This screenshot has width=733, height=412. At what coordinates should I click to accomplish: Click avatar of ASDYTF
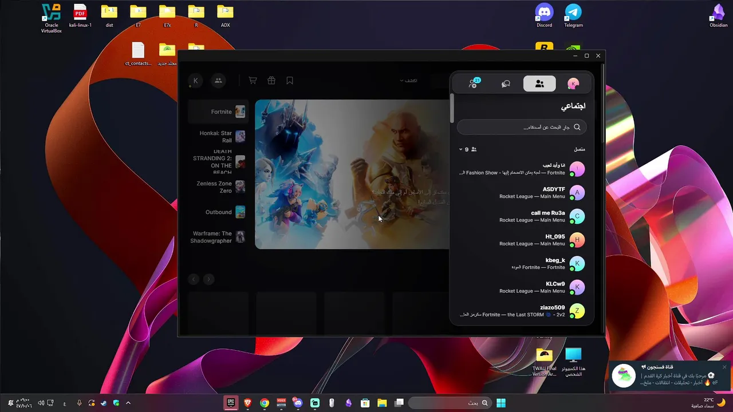point(577,193)
